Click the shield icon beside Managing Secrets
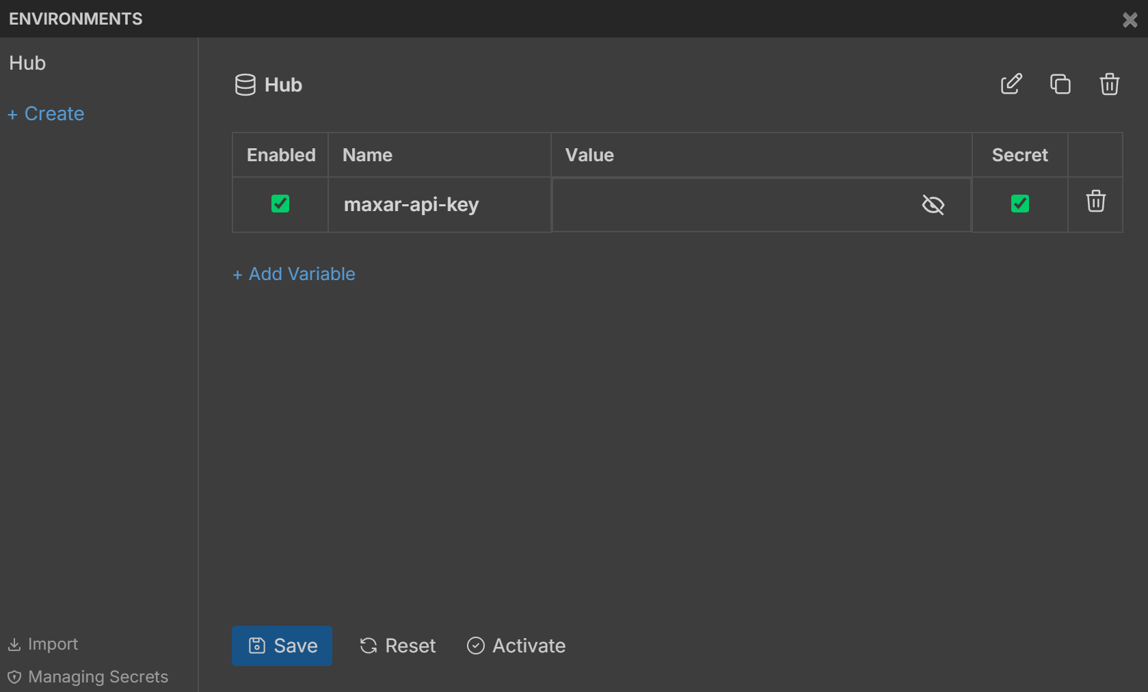 [x=14, y=676]
